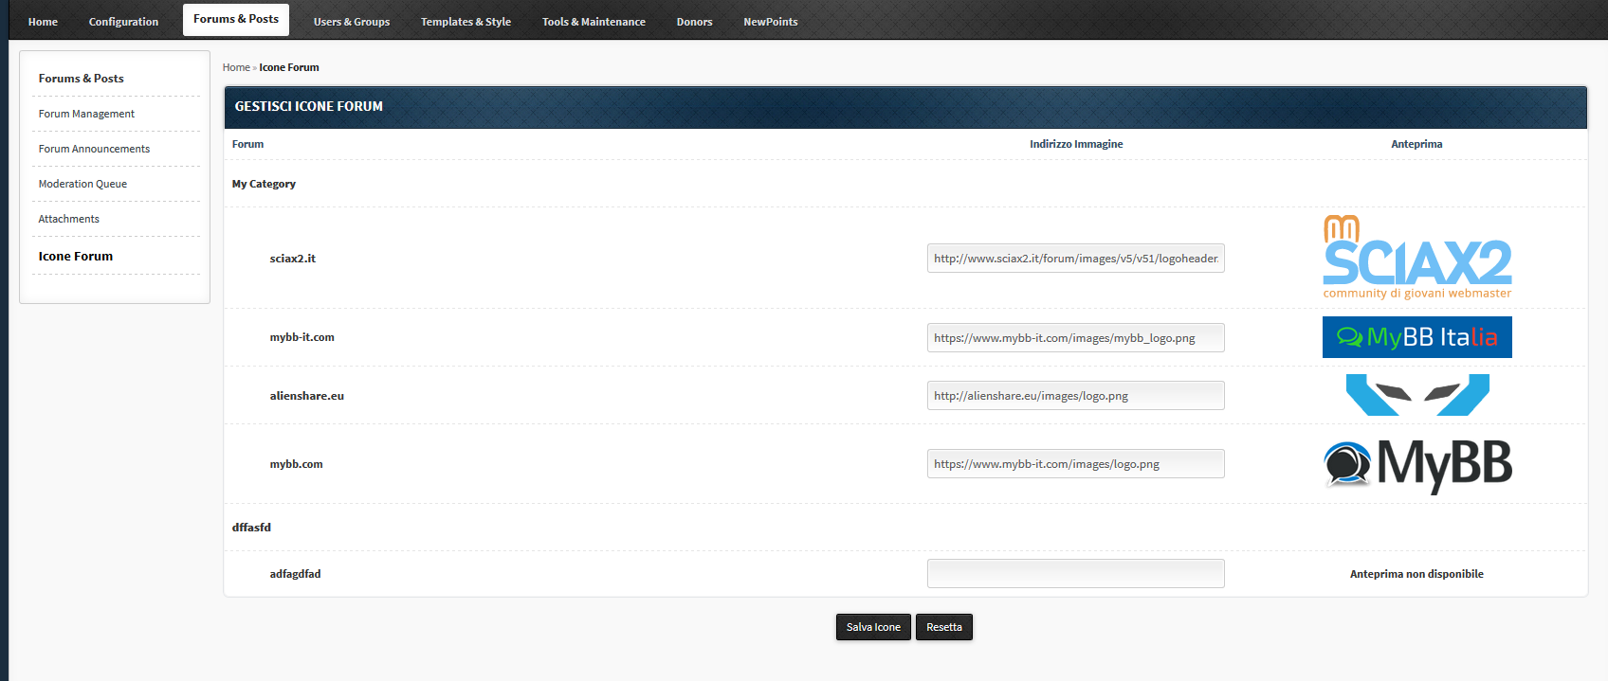This screenshot has width=1608, height=681.
Task: Focus the image URL field for sciax2.it
Action: (1076, 259)
